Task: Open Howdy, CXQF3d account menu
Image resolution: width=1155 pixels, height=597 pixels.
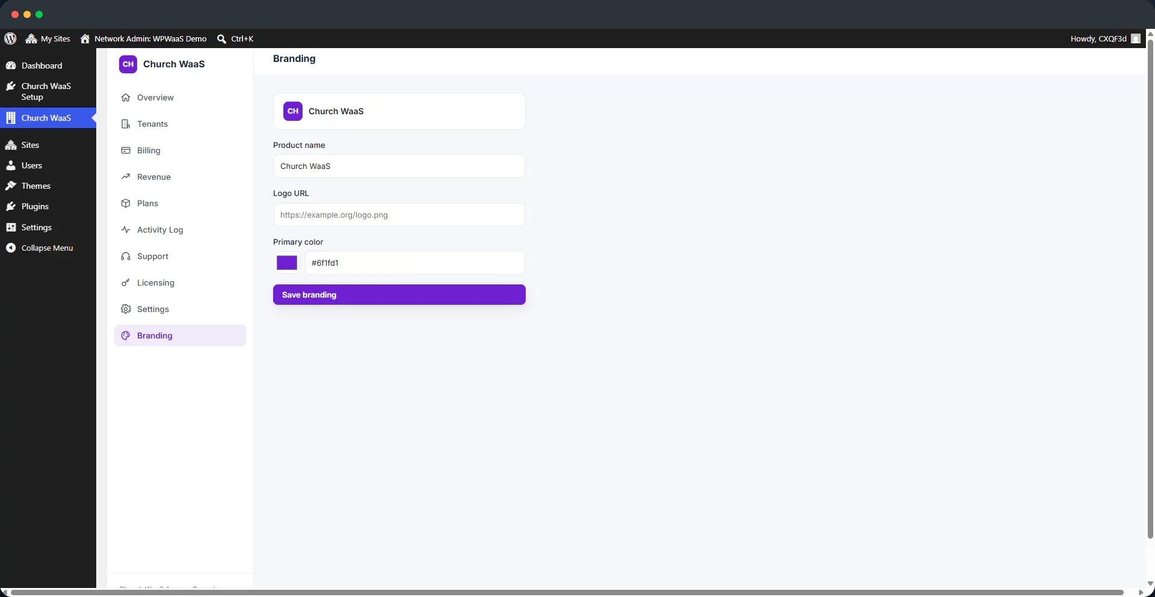Action: click(1105, 38)
